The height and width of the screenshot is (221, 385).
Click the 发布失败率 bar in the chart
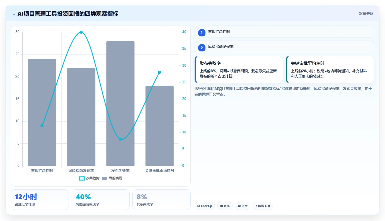coord(120,103)
